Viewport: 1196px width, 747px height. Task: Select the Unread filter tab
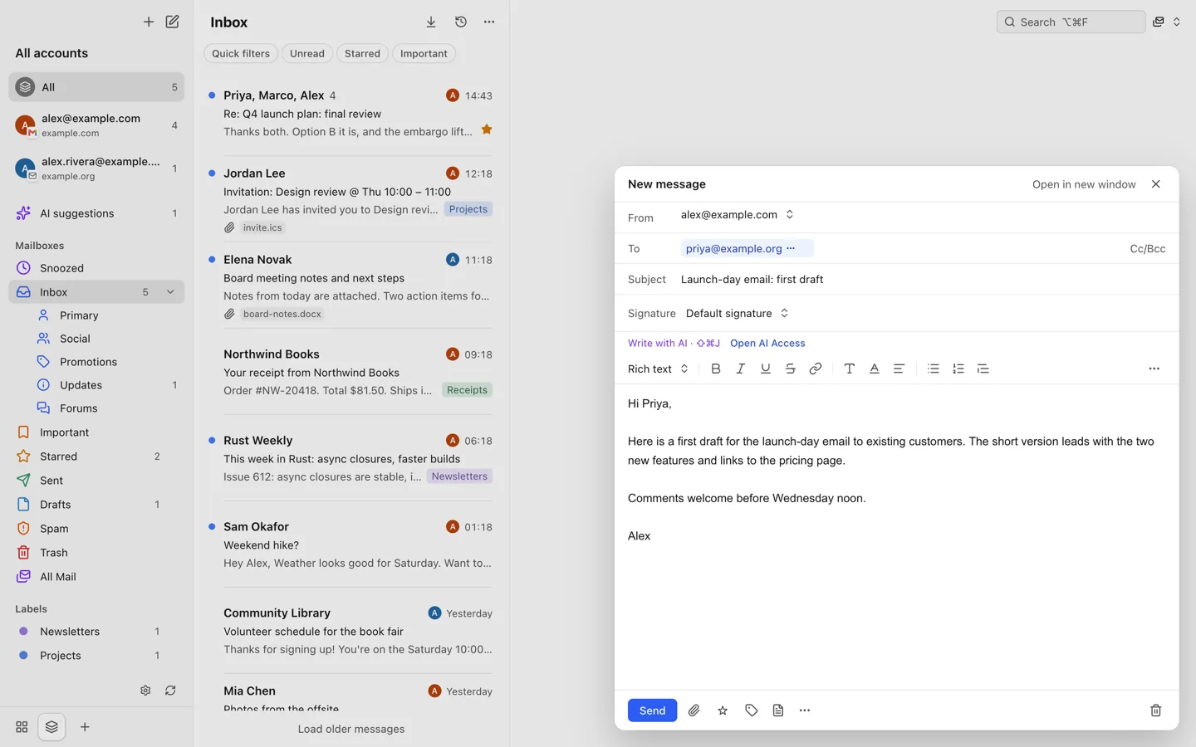(x=307, y=53)
